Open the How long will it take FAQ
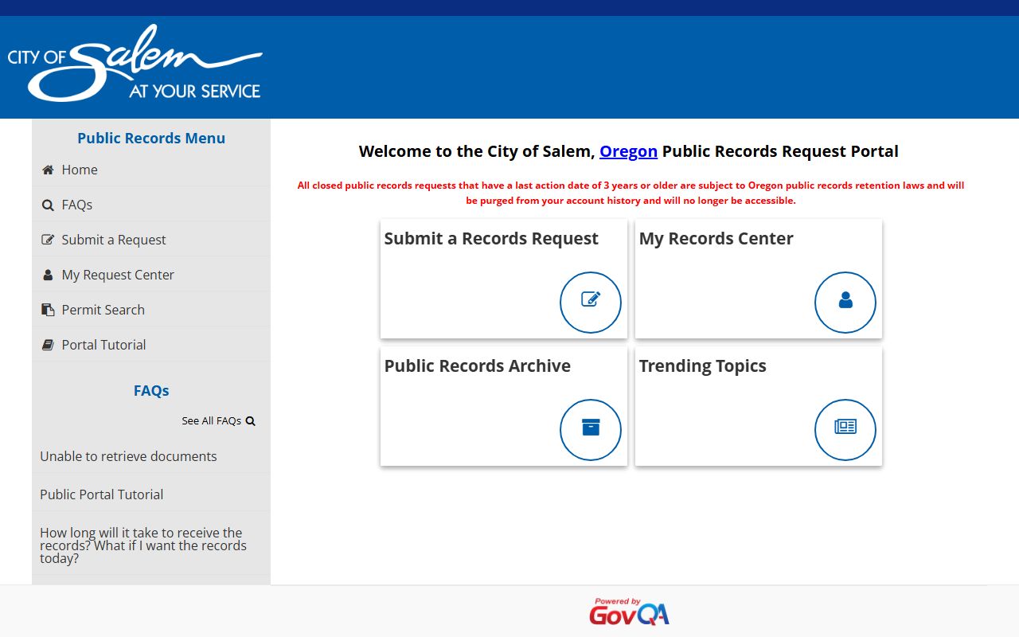 coord(143,545)
